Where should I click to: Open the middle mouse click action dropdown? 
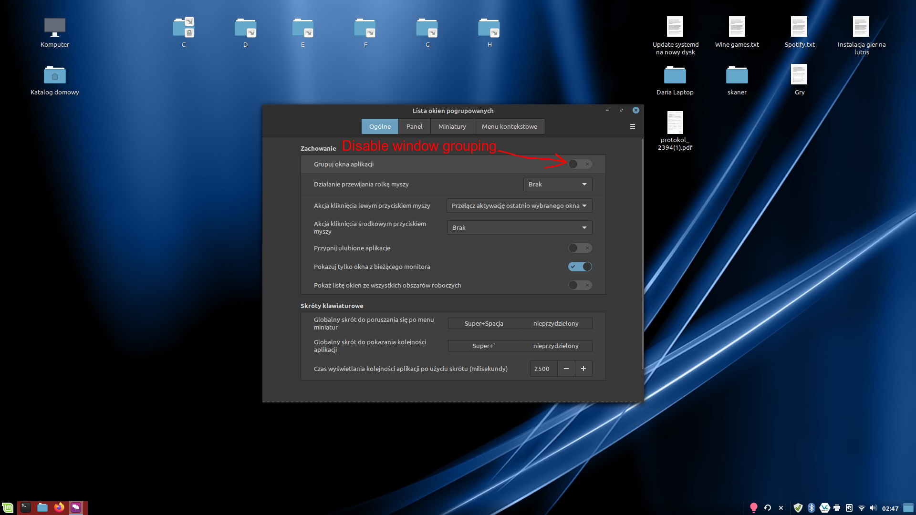[519, 227]
